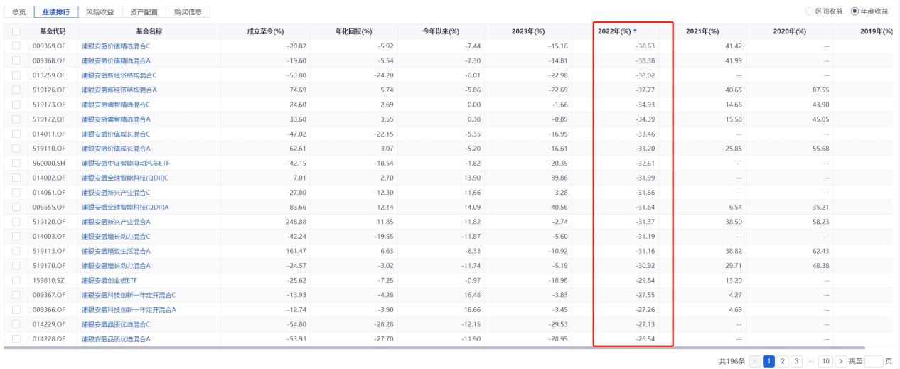Open fund 浦银安盛增长动力混合C
900x369 pixels.
[x=117, y=235]
